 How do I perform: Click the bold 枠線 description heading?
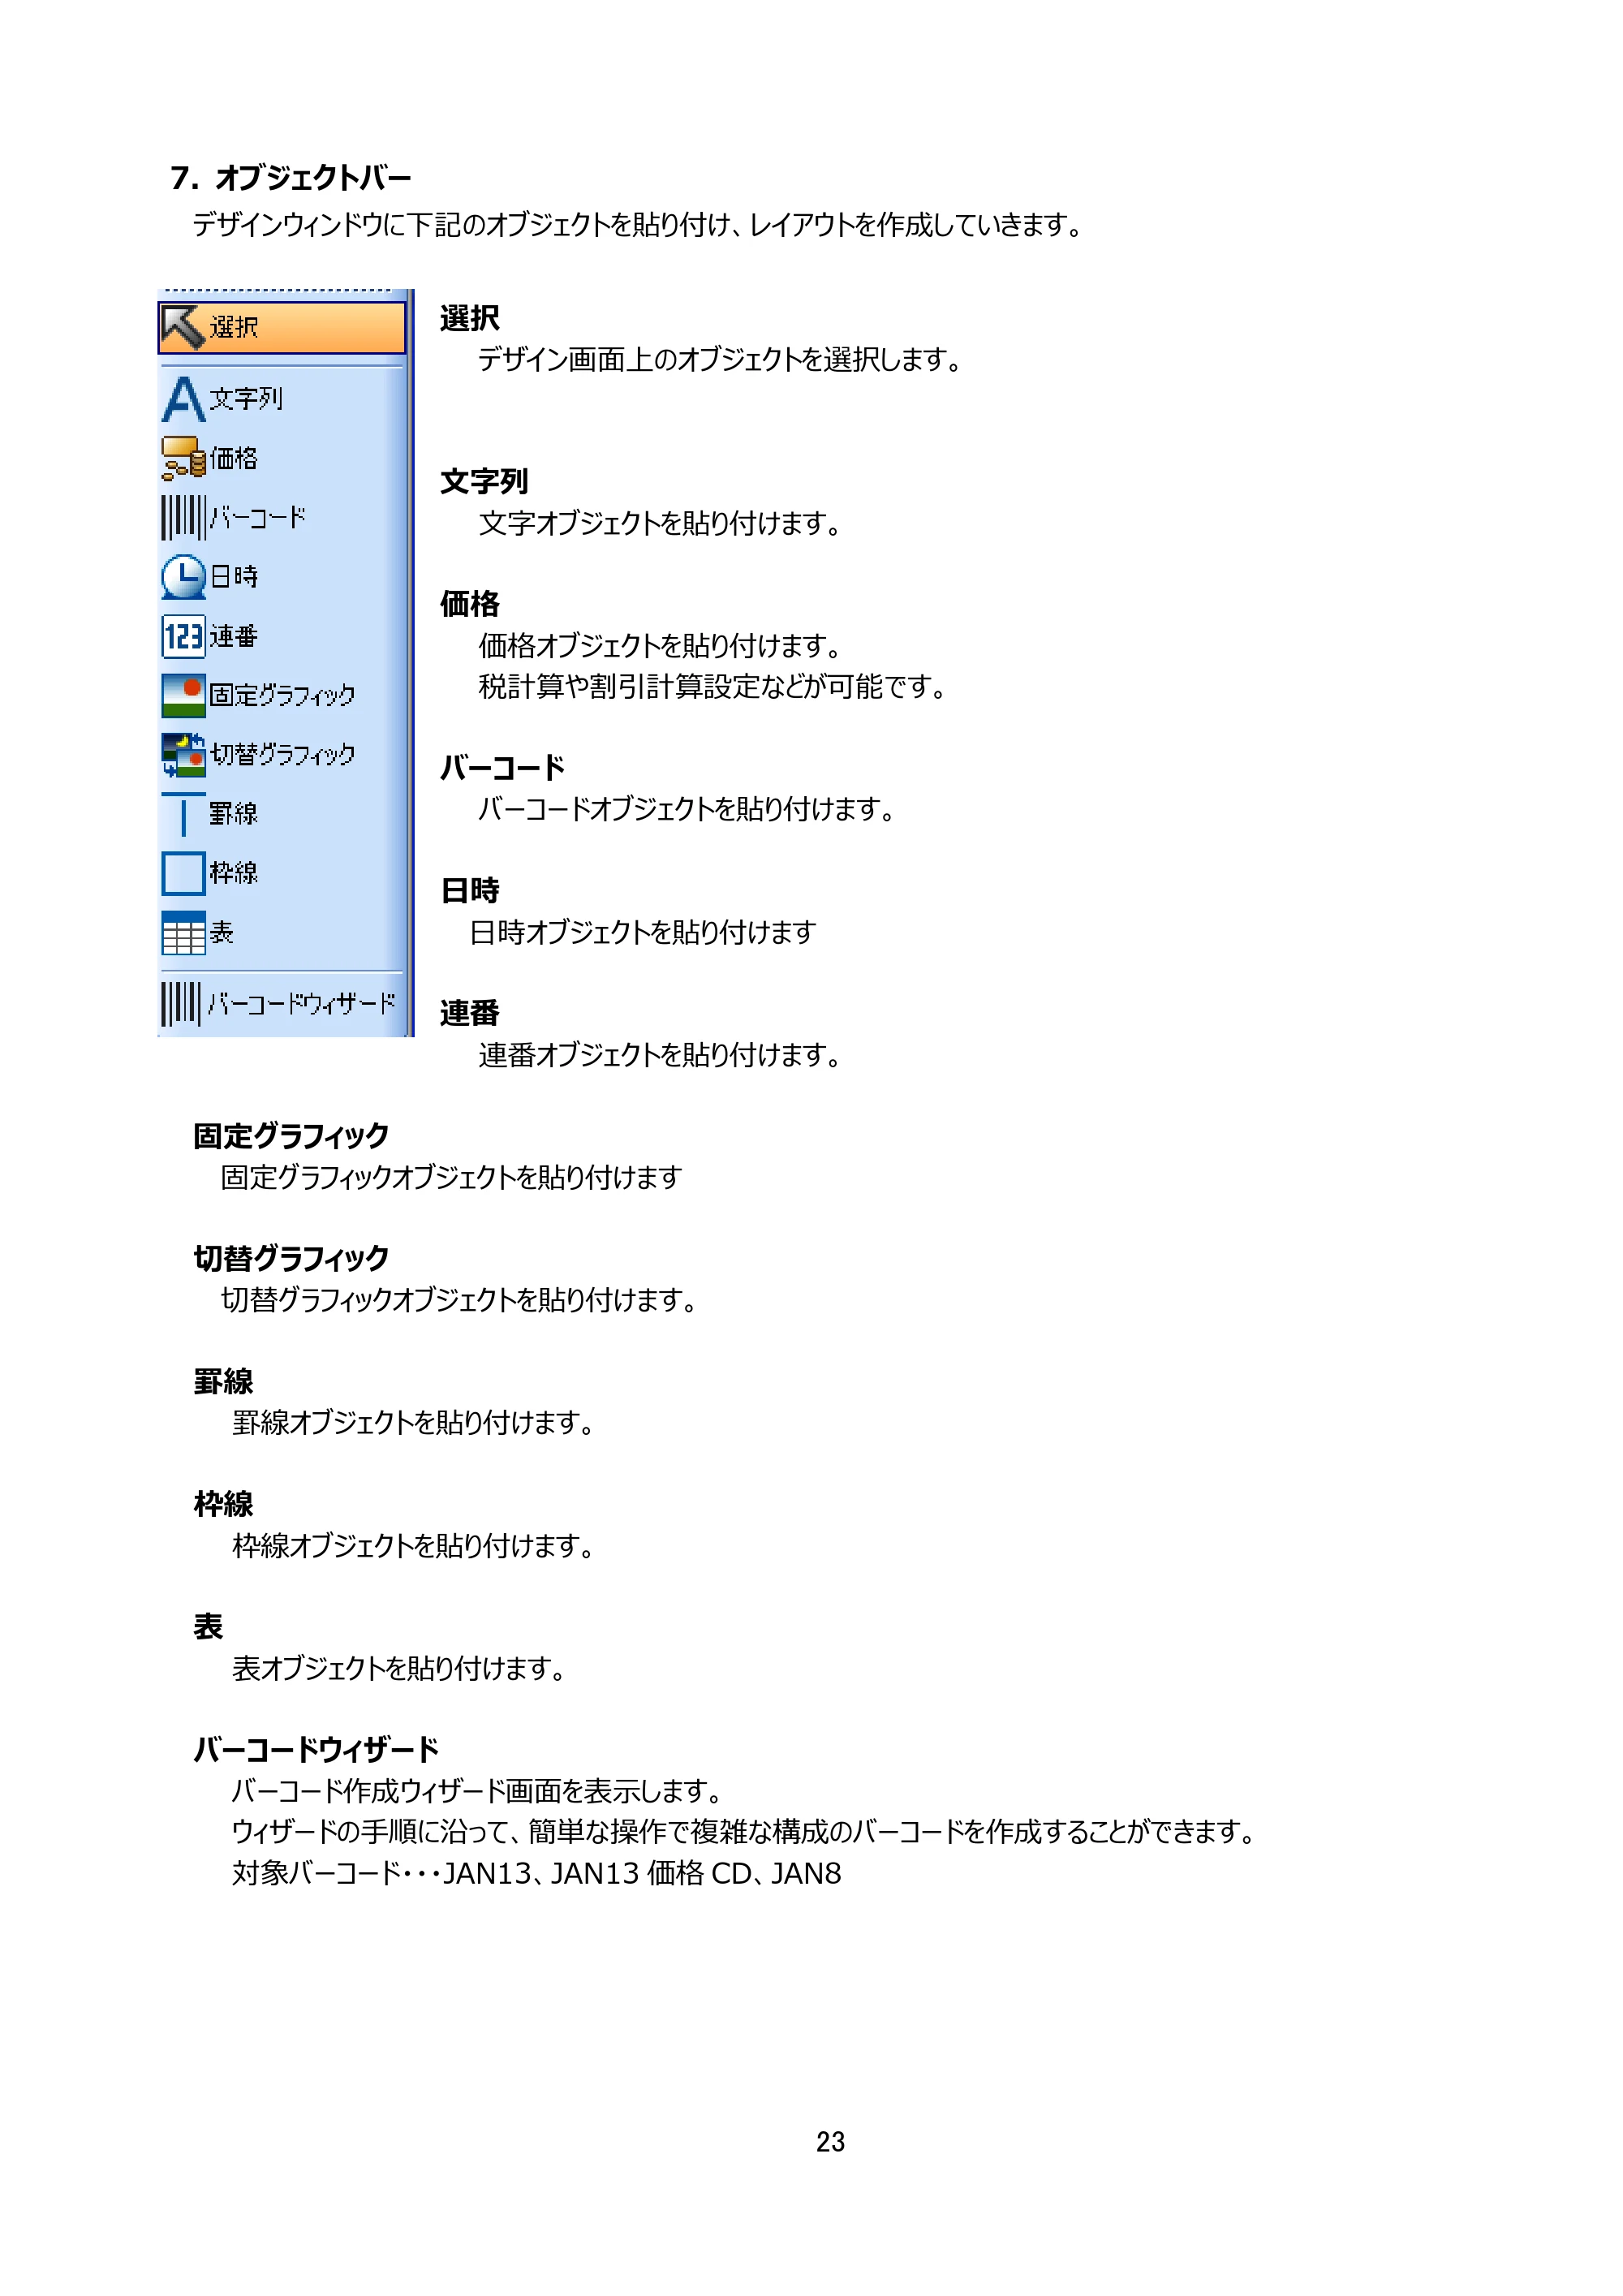click(x=223, y=1504)
